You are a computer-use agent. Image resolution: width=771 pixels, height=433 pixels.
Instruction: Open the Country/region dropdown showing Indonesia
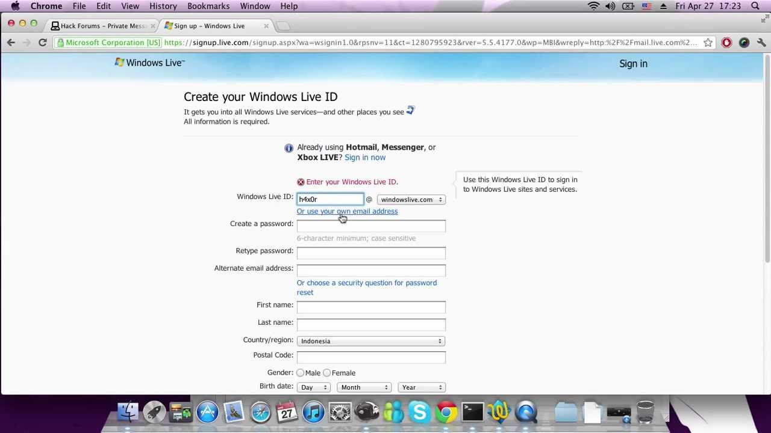(371, 341)
